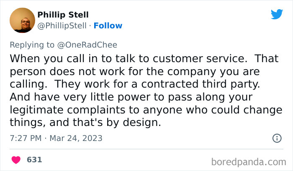Viewport: 293px width, 171px height.
Task: Like the tweet with the heart icon
Action: [x=16, y=160]
